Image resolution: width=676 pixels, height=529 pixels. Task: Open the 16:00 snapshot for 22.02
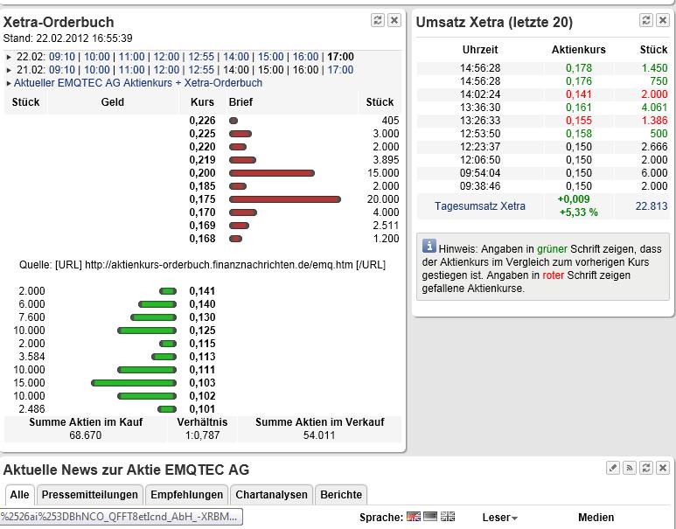pyautogui.click(x=306, y=57)
